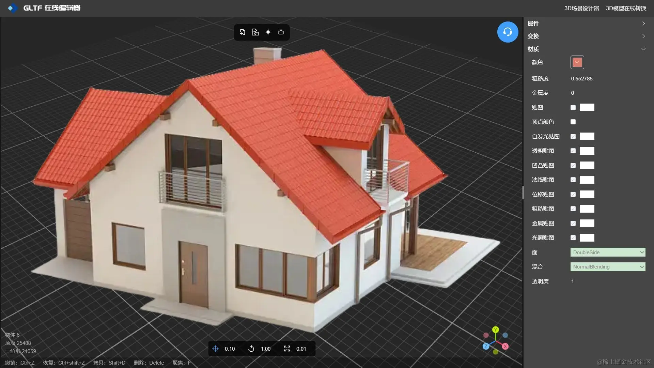The image size is (654, 368).
Task: Click the green Y axis gizmo
Action: (x=496, y=329)
